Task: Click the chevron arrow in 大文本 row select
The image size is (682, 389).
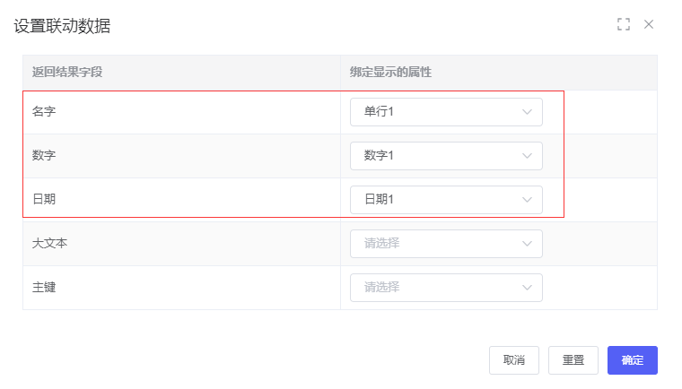Action: (527, 243)
